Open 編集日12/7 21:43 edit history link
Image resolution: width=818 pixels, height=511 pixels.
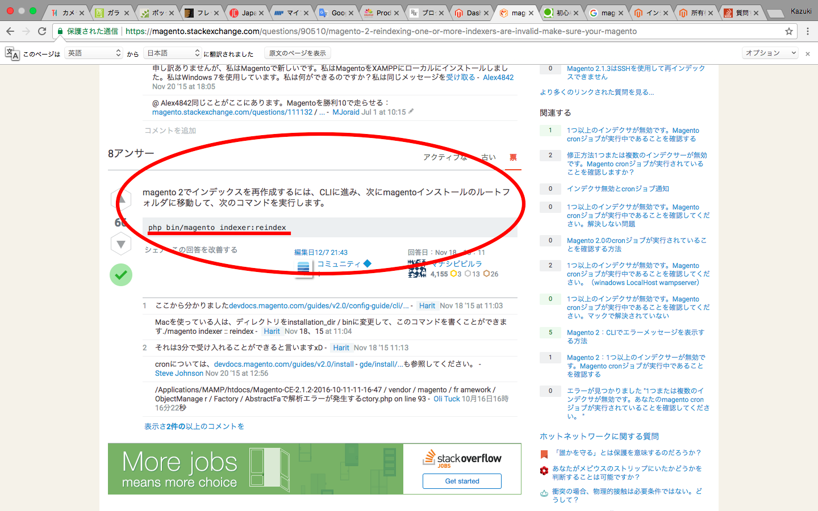click(321, 253)
